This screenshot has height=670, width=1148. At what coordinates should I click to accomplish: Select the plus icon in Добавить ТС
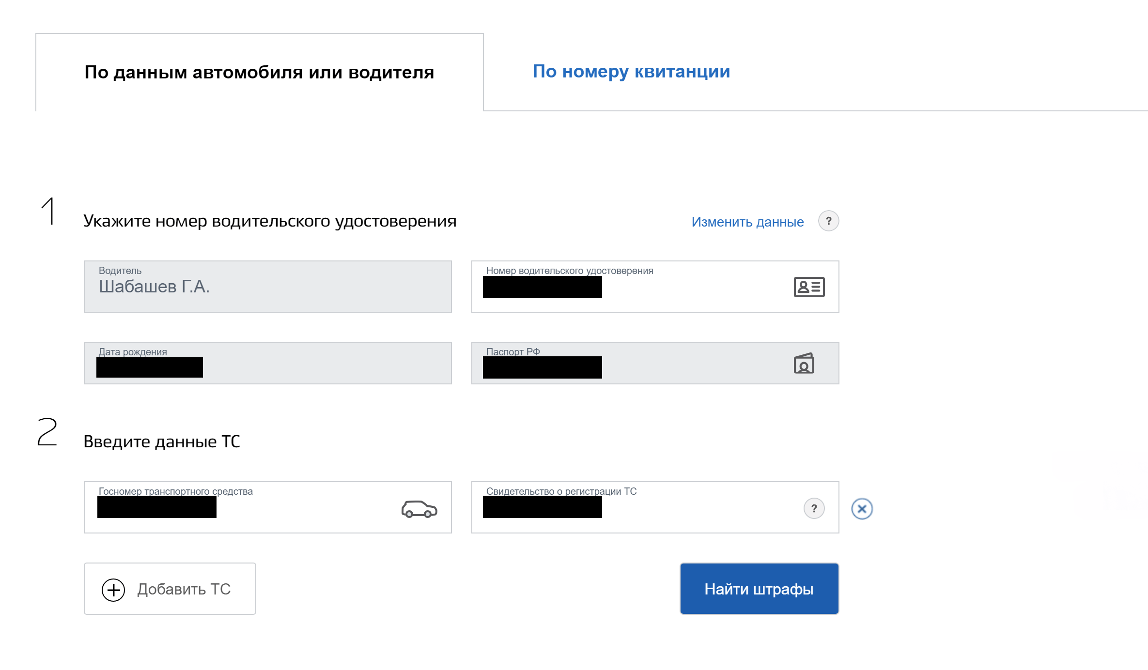113,590
